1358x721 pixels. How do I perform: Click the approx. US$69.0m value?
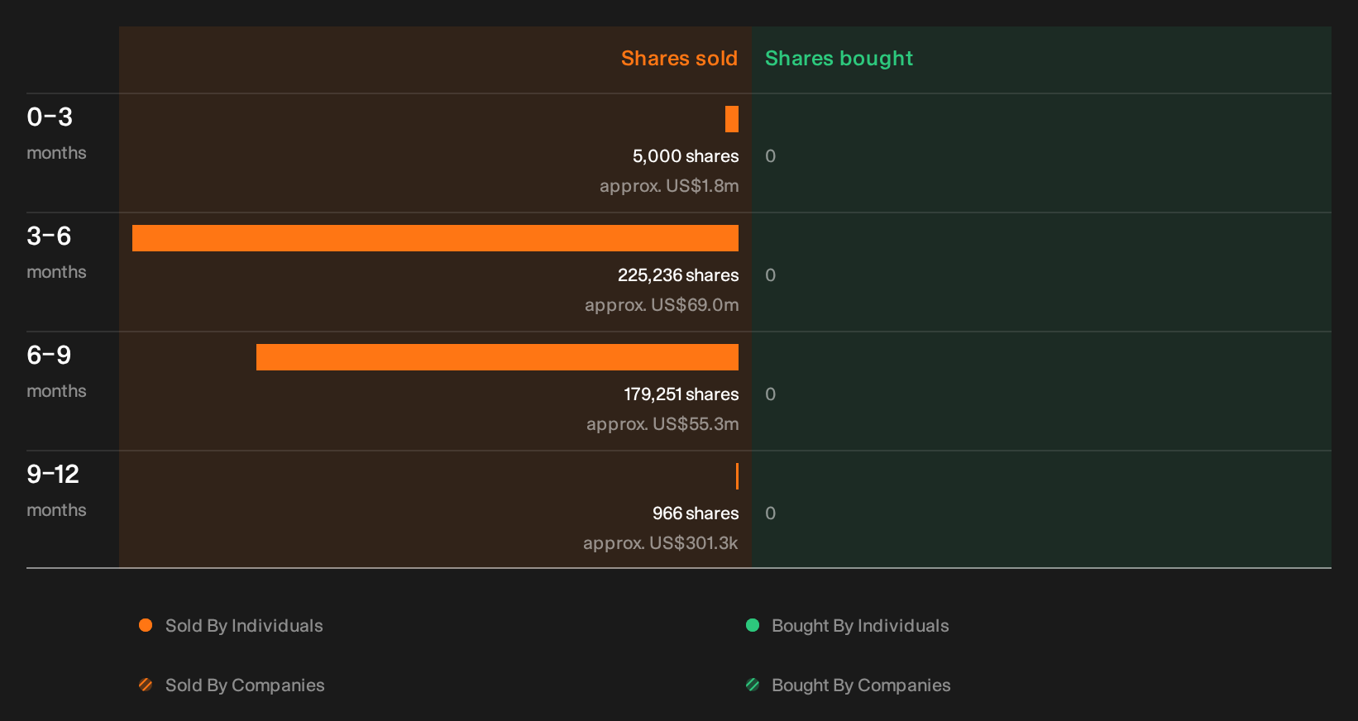click(662, 305)
